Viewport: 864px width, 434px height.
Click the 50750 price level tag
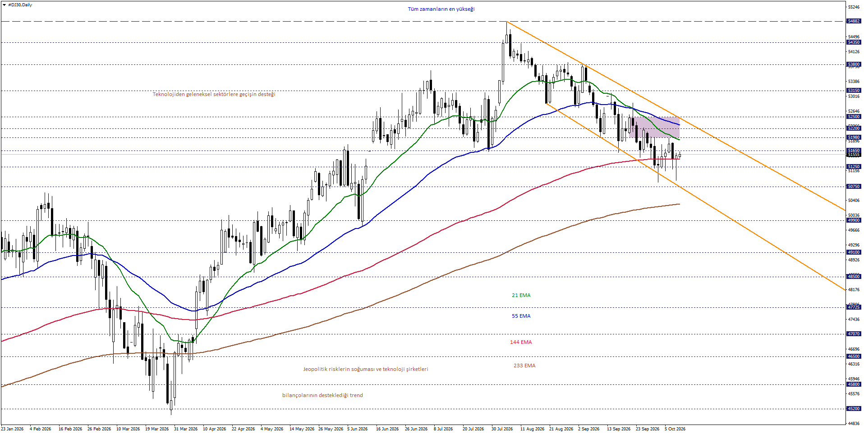click(854, 187)
